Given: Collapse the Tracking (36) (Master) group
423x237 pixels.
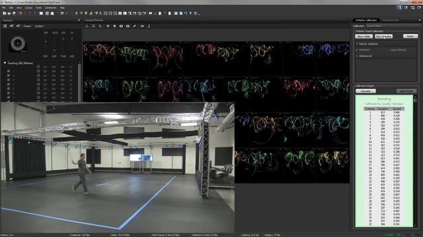Looking at the screenshot, I should [5, 63].
